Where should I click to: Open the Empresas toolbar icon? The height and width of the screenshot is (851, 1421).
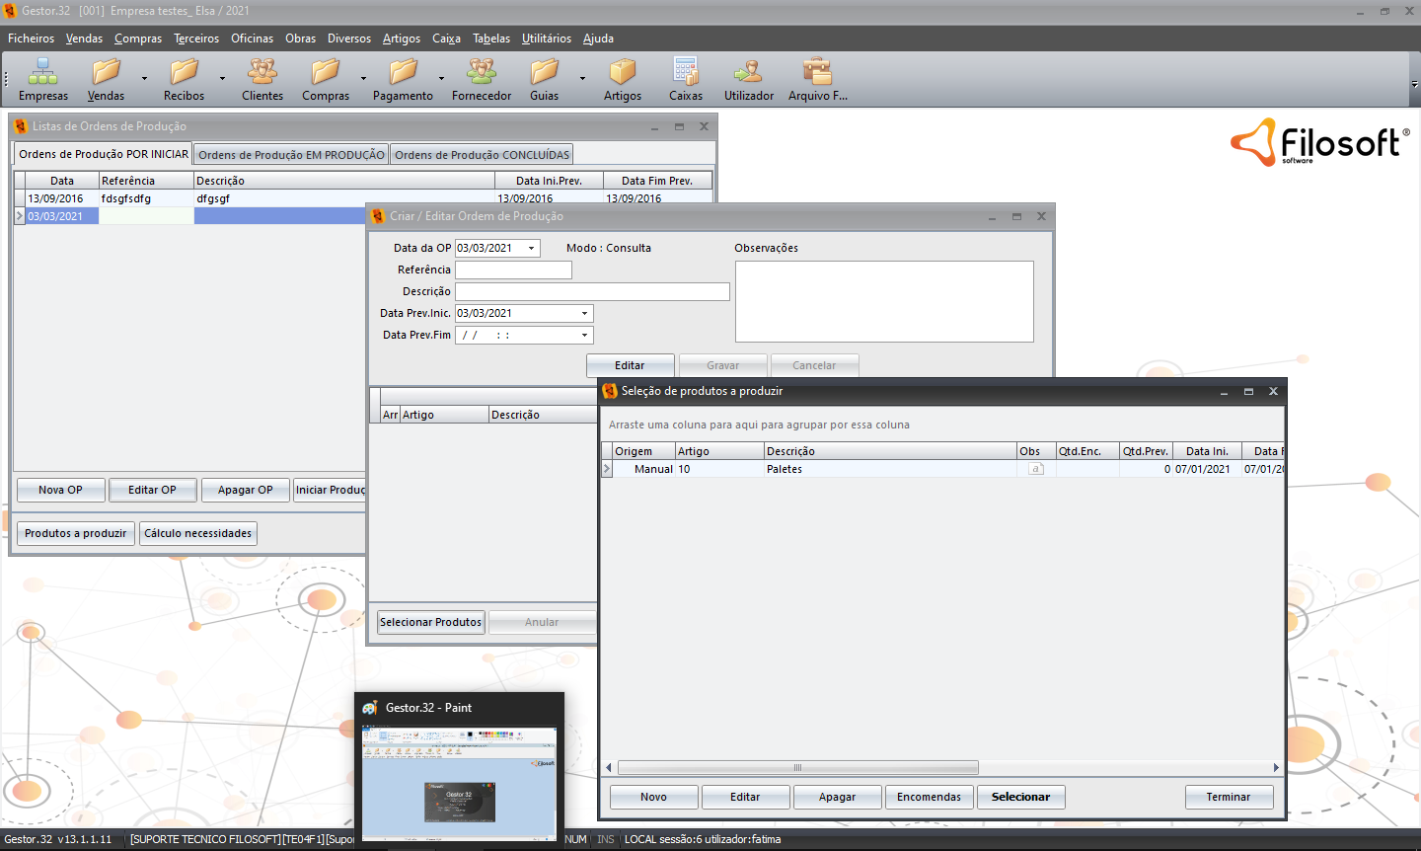pyautogui.click(x=42, y=73)
